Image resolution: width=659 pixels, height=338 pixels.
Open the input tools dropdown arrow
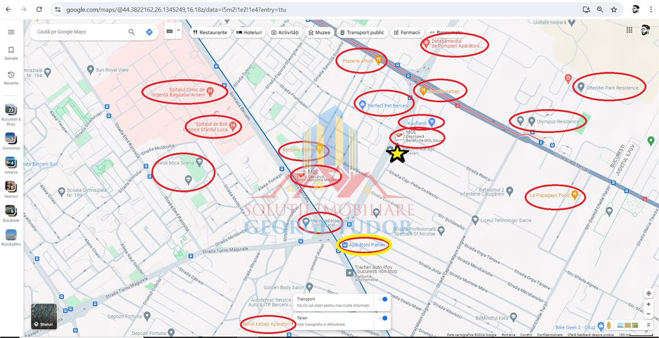tap(179, 31)
